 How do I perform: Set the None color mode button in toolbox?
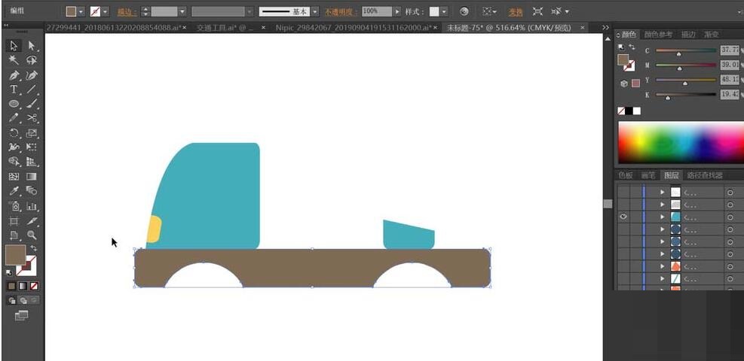34,286
